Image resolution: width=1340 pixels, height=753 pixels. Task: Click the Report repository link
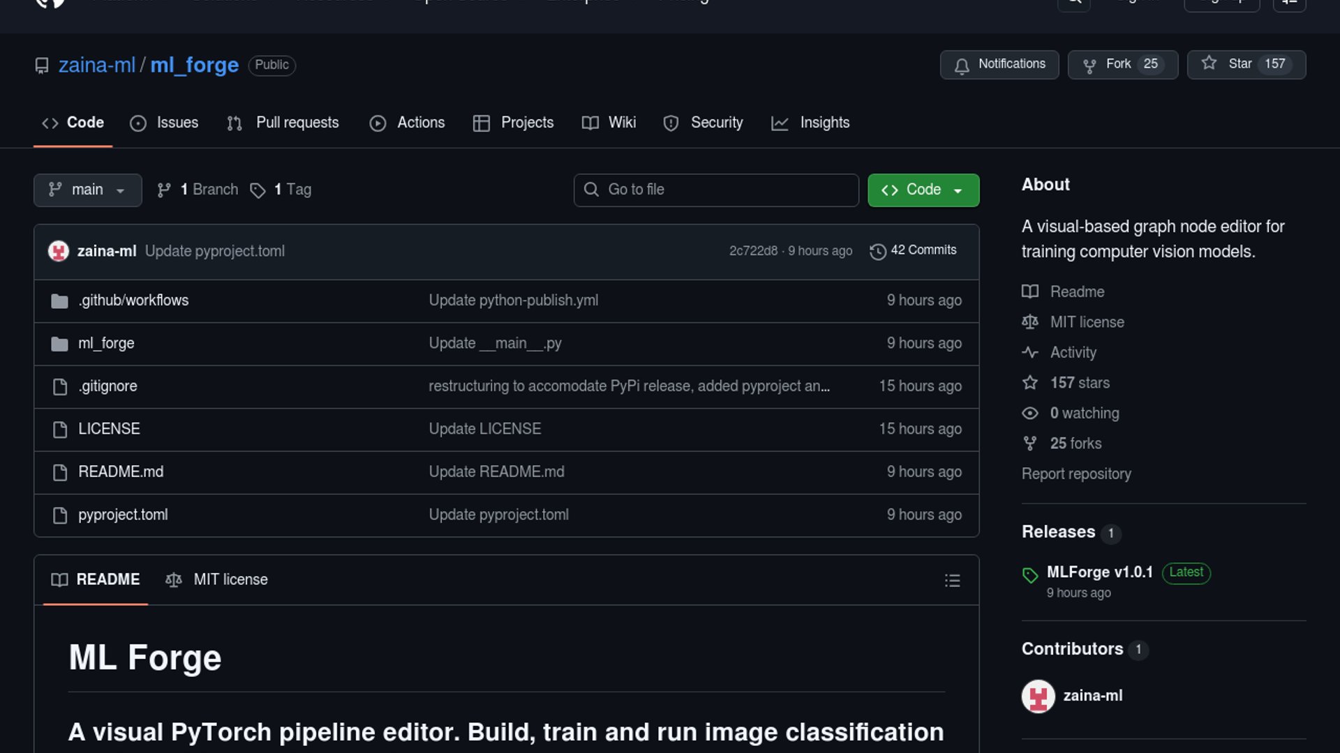[x=1075, y=474]
